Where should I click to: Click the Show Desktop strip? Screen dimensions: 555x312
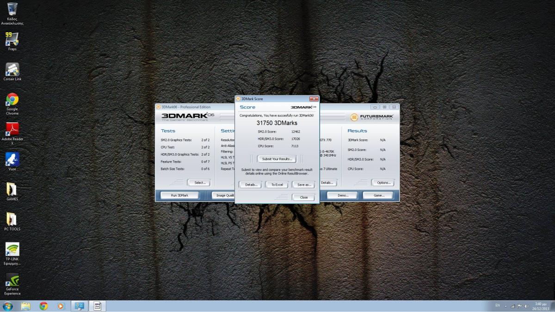click(x=552, y=306)
